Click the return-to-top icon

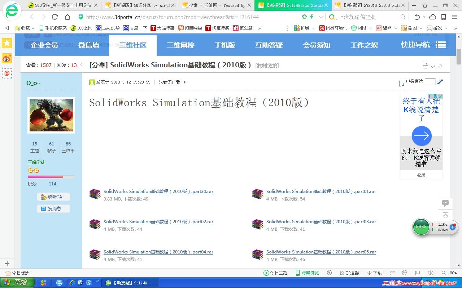tap(445, 215)
